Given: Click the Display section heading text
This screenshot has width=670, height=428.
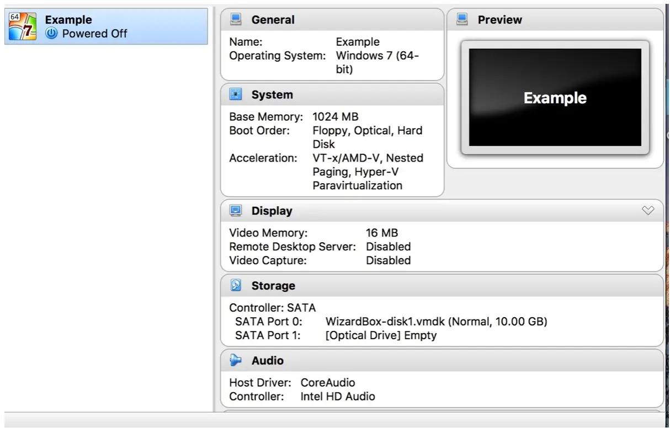Looking at the screenshot, I should pos(272,211).
